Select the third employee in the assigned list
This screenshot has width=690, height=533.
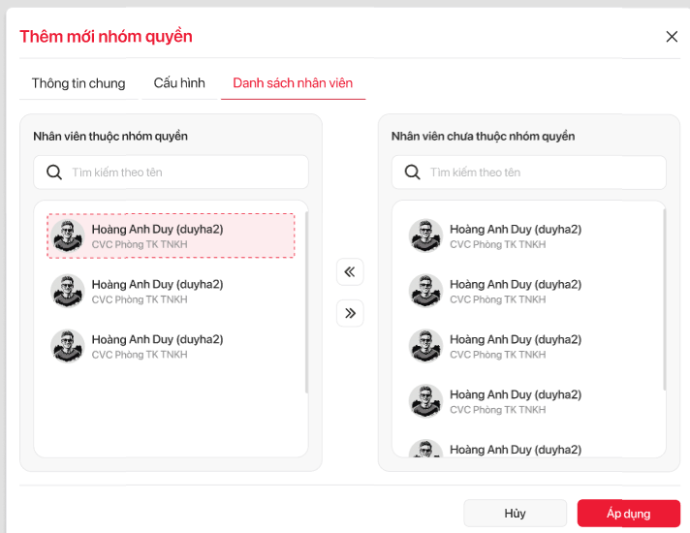click(170, 346)
